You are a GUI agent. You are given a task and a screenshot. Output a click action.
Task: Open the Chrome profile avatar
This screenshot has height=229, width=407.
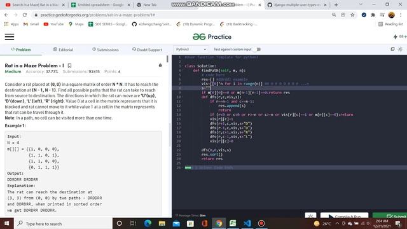392,15
